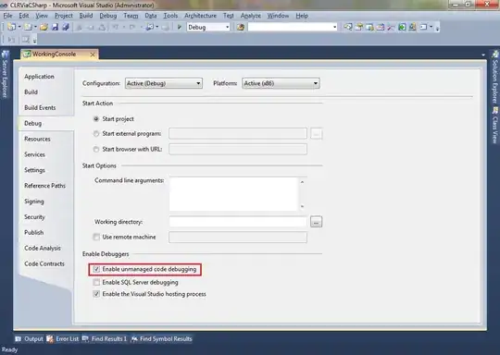Select the Start external program radio button

pyautogui.click(x=96, y=134)
